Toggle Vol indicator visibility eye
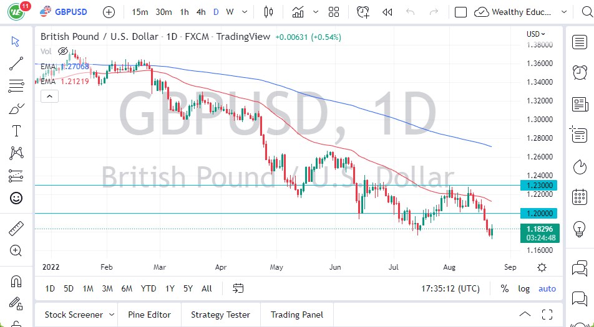The height and width of the screenshot is (327, 594). click(x=62, y=51)
